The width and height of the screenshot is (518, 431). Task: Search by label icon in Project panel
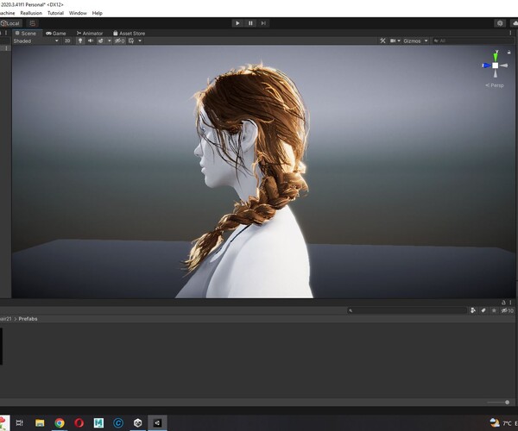tap(483, 310)
